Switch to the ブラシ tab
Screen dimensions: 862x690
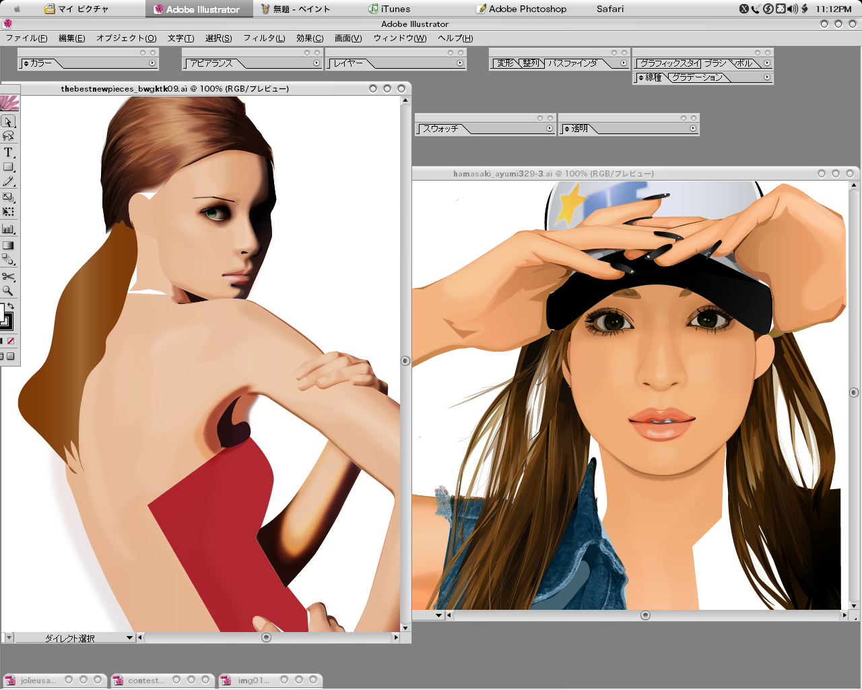tap(715, 63)
